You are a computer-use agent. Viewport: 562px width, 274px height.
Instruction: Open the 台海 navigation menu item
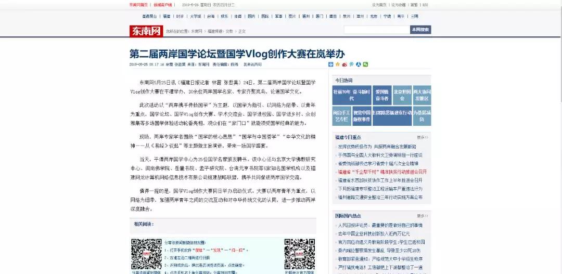point(210,16)
